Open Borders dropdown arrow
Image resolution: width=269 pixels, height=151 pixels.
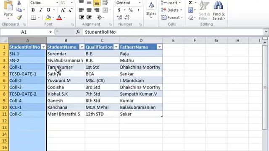[x=39, y=18]
